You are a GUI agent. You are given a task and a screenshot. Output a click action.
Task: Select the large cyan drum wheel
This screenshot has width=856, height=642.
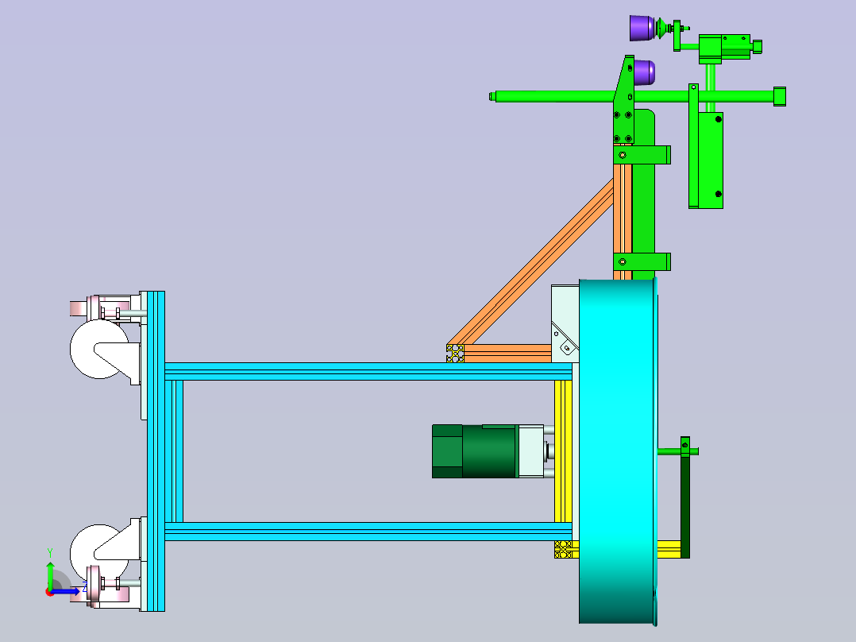click(x=618, y=451)
